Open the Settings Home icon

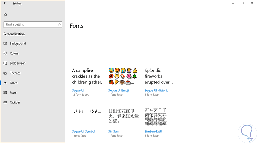(x=5, y=15)
